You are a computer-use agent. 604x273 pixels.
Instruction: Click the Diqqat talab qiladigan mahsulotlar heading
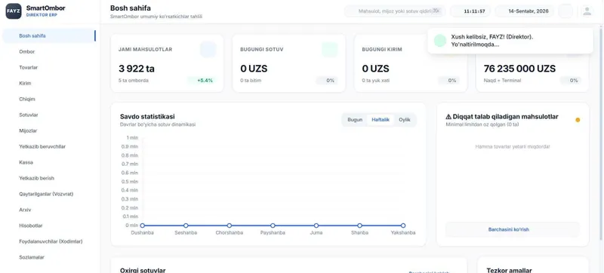[x=502, y=116]
